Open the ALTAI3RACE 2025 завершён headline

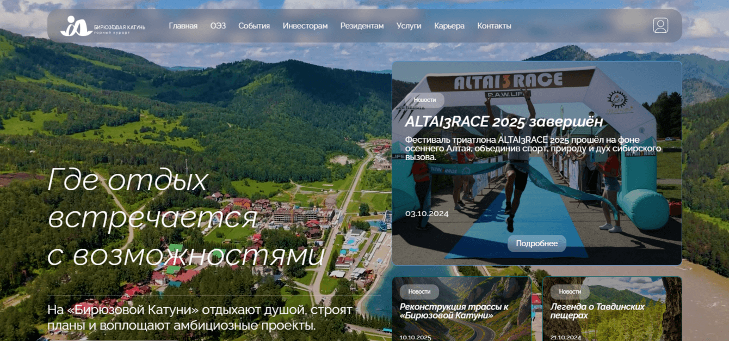pyautogui.click(x=504, y=121)
